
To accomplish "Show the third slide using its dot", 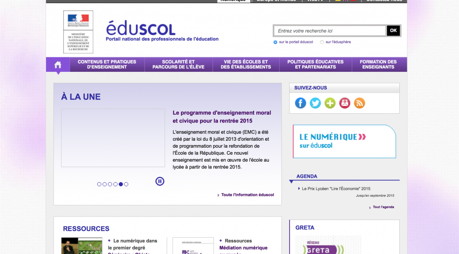I will 110,184.
